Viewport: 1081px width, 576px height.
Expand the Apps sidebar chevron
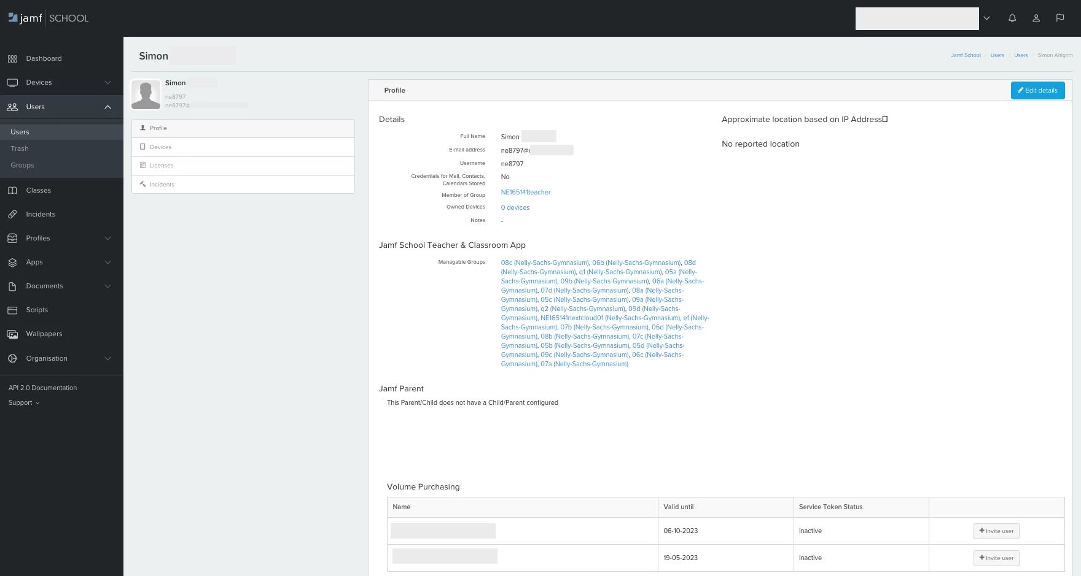[x=108, y=262]
